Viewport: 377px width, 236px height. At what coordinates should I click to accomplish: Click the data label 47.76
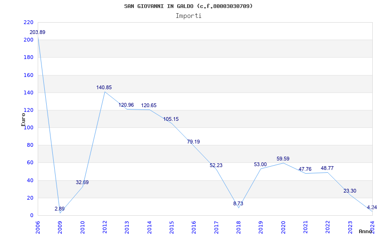tap(305, 169)
